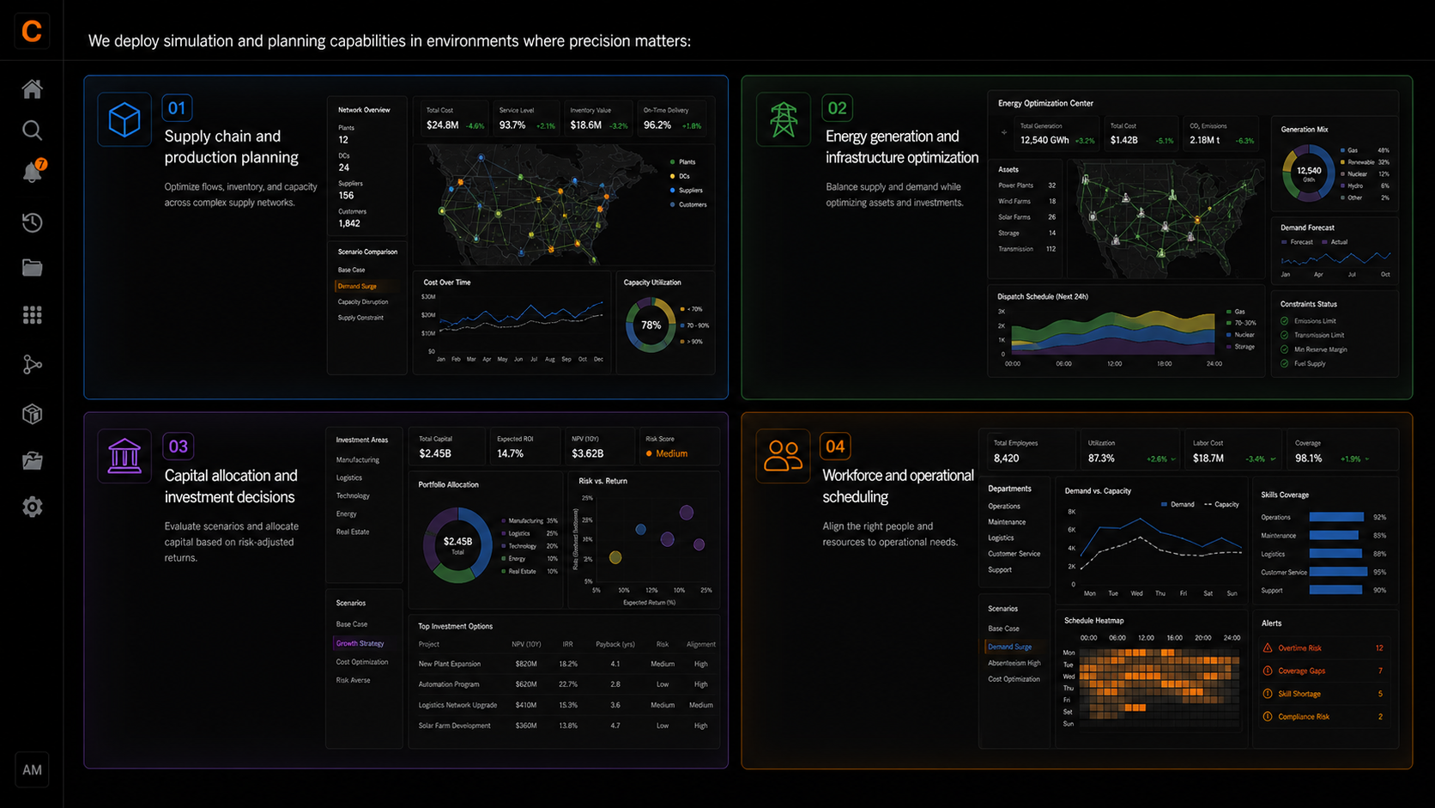Open the Overtime Risk alert
This screenshot has height=808, width=1435.
1325,648
